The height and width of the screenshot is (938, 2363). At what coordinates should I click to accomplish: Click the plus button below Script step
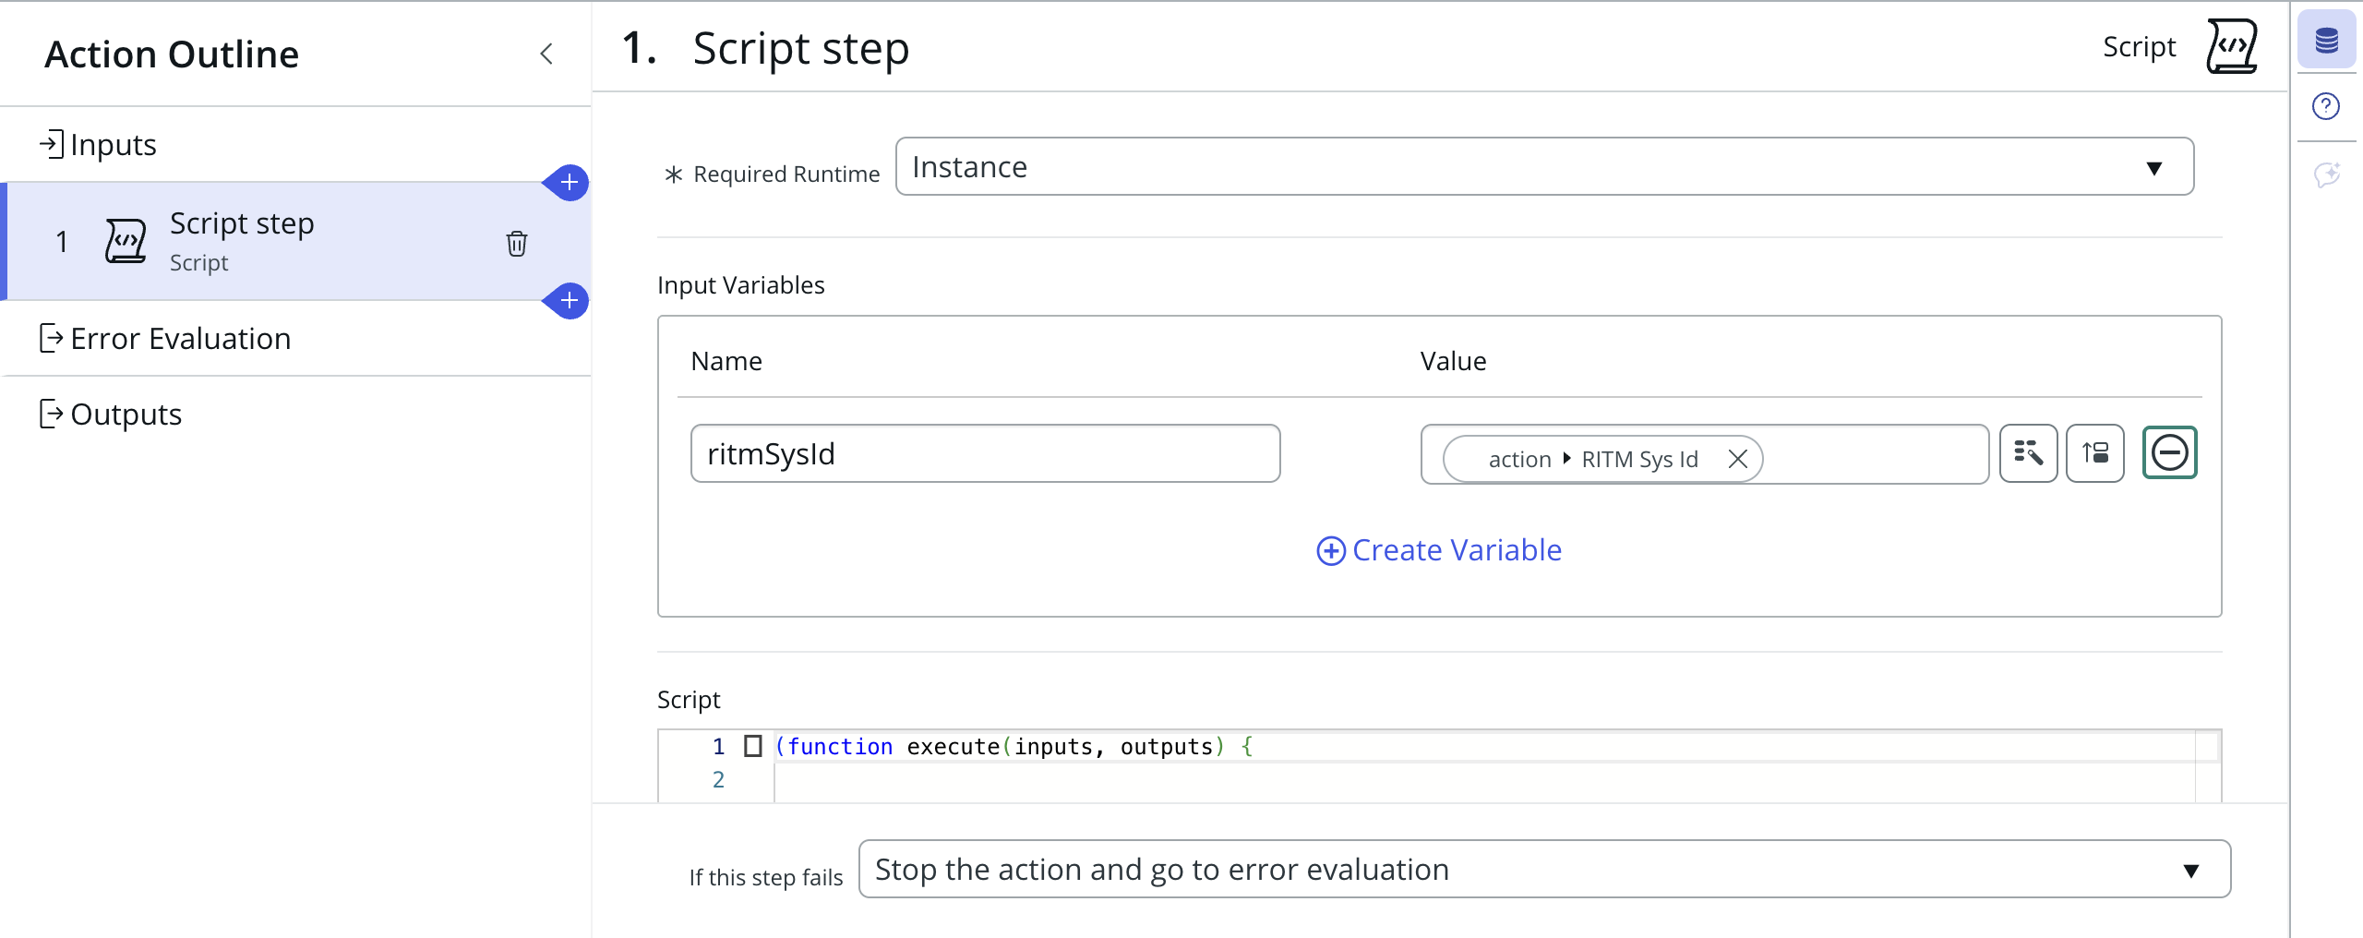569,301
